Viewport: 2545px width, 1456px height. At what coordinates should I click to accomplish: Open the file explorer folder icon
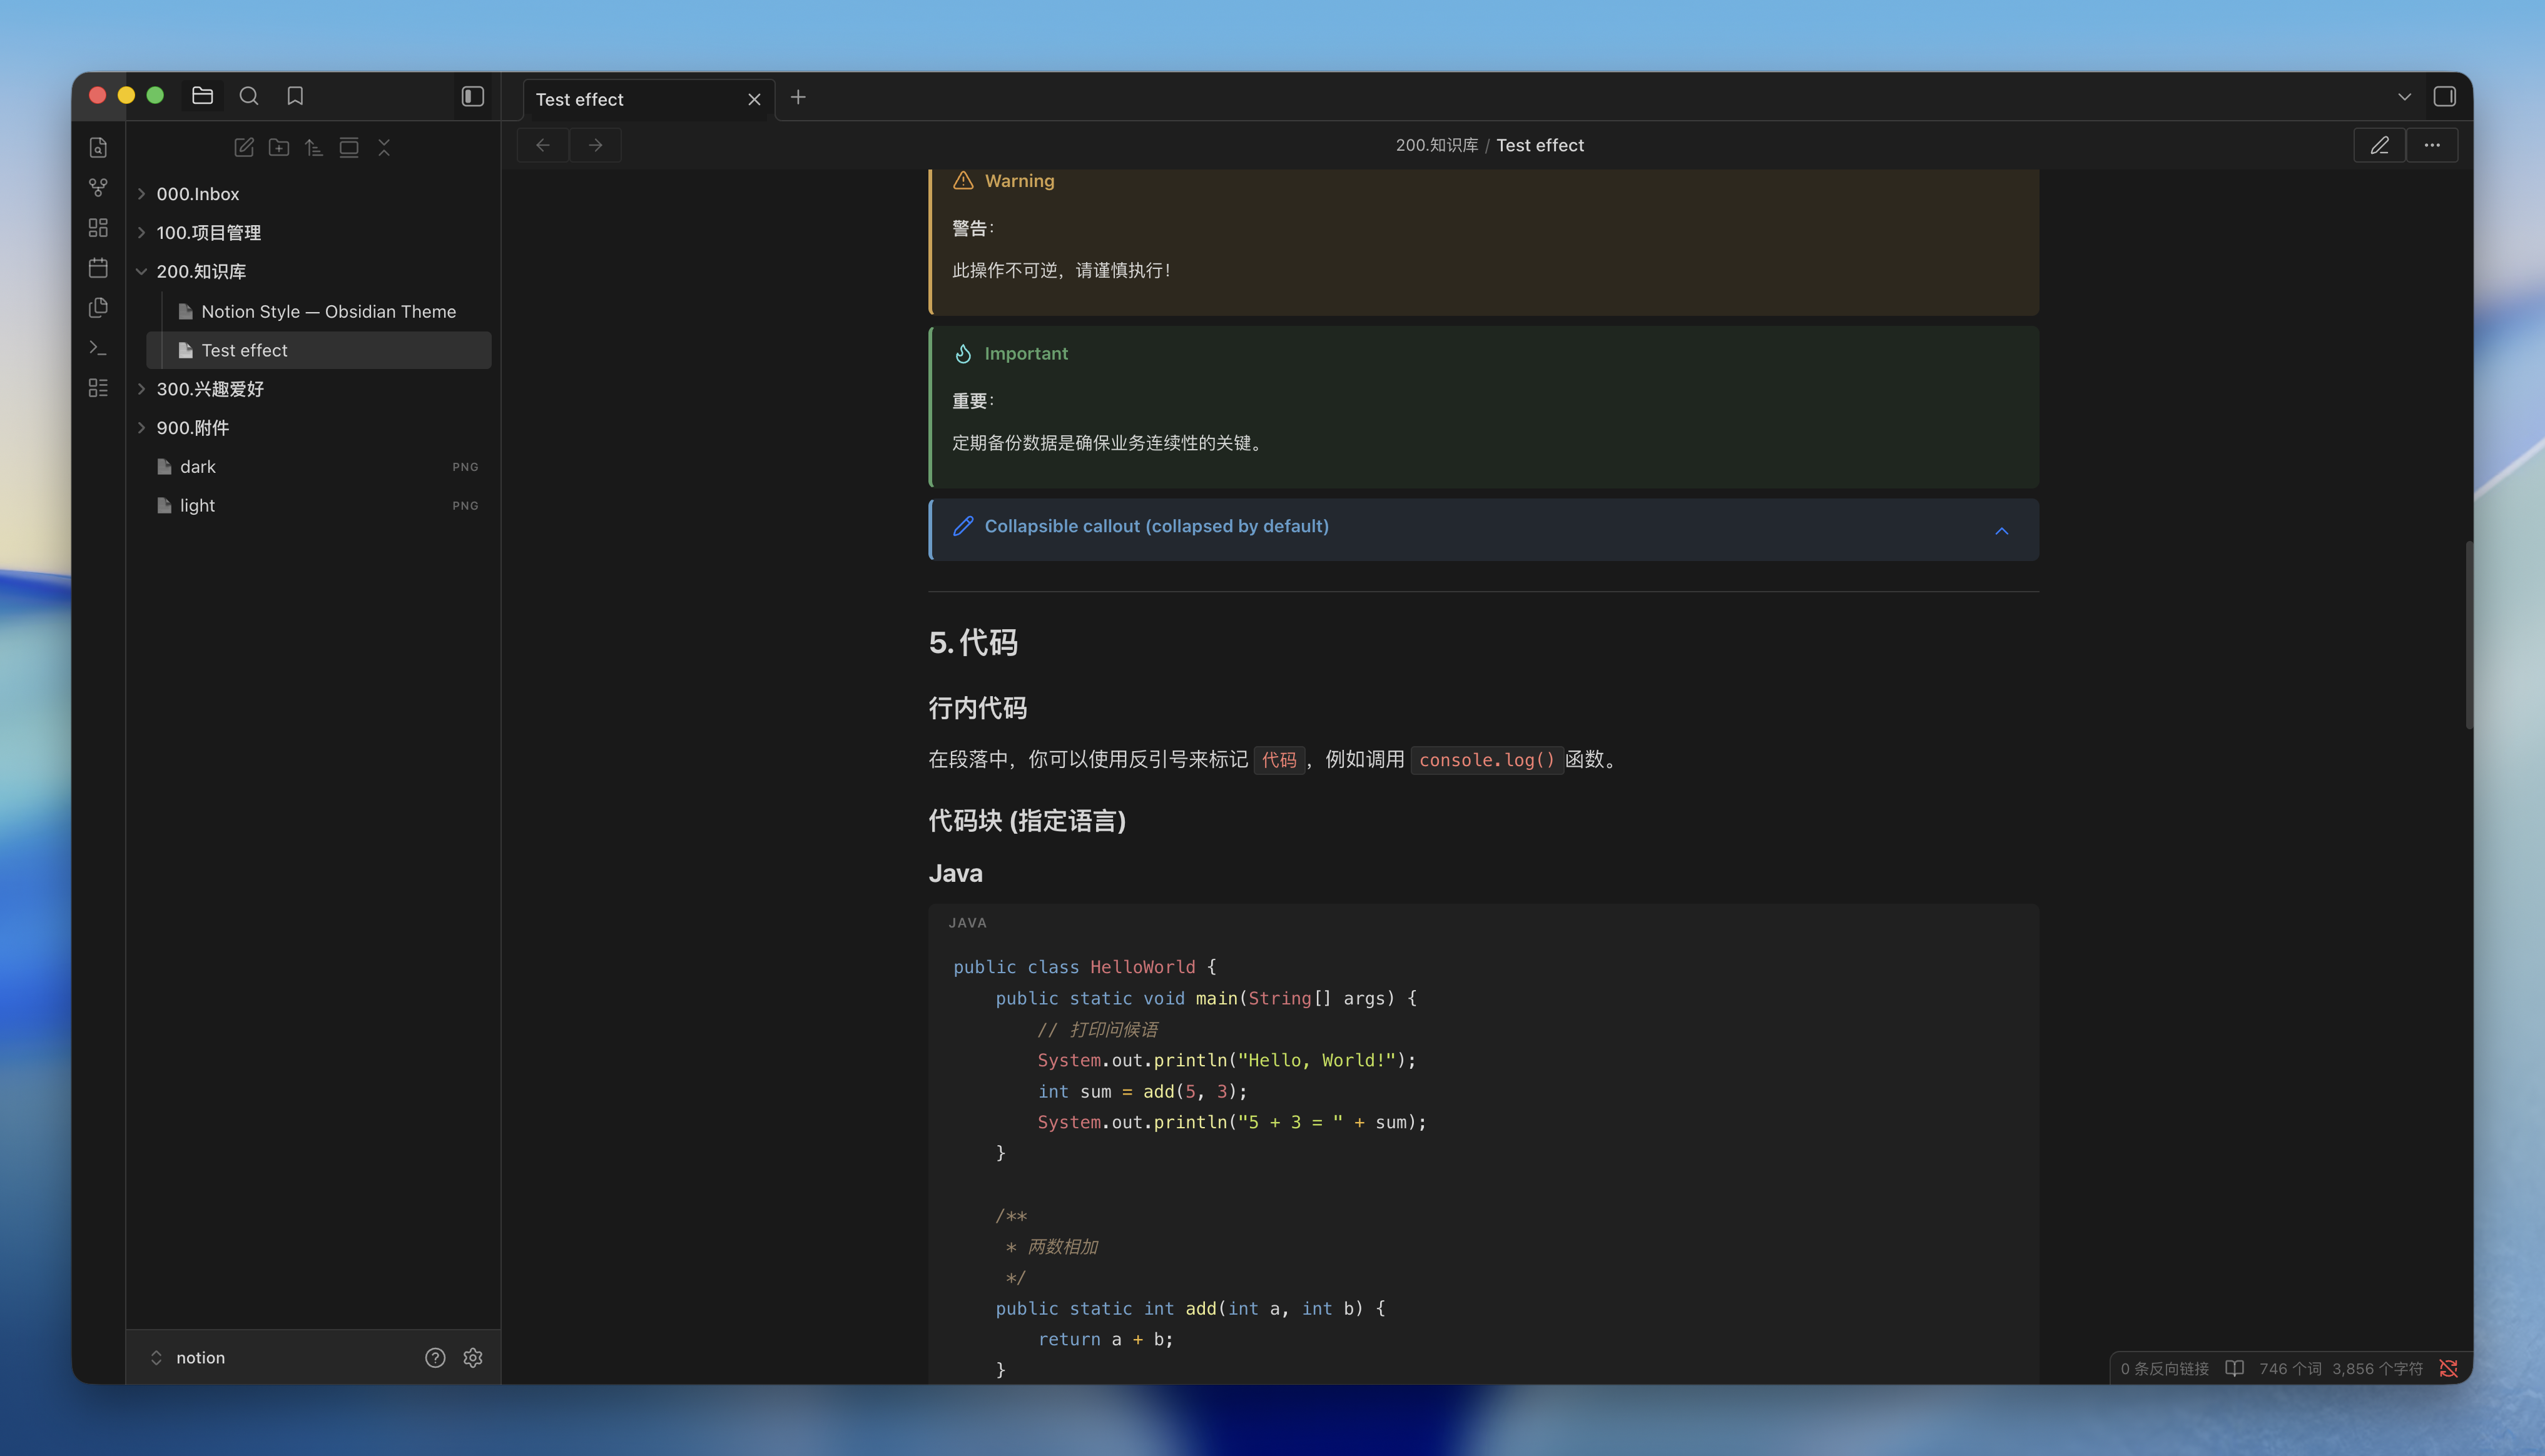click(x=203, y=96)
